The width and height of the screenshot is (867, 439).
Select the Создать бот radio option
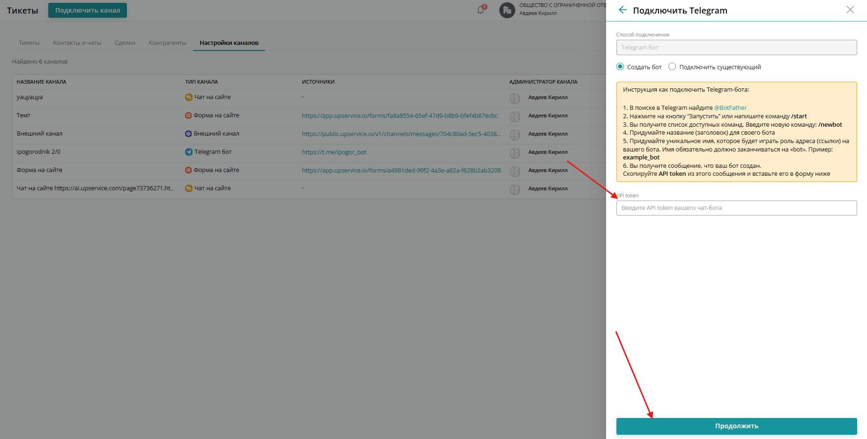click(x=620, y=66)
